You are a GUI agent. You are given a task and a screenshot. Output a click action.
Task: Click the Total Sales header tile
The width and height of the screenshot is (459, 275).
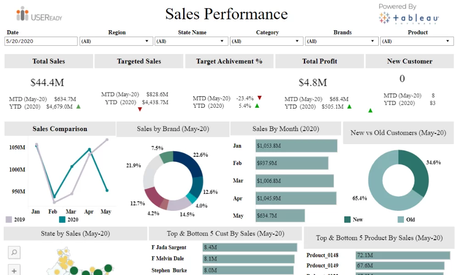click(x=49, y=61)
